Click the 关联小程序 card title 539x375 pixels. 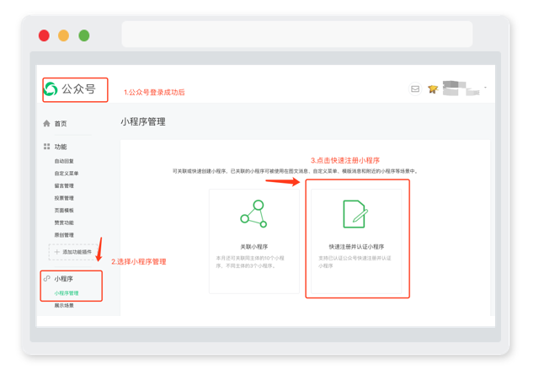point(253,247)
